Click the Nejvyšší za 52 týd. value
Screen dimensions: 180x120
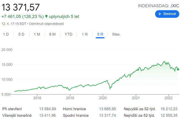tap(168, 109)
